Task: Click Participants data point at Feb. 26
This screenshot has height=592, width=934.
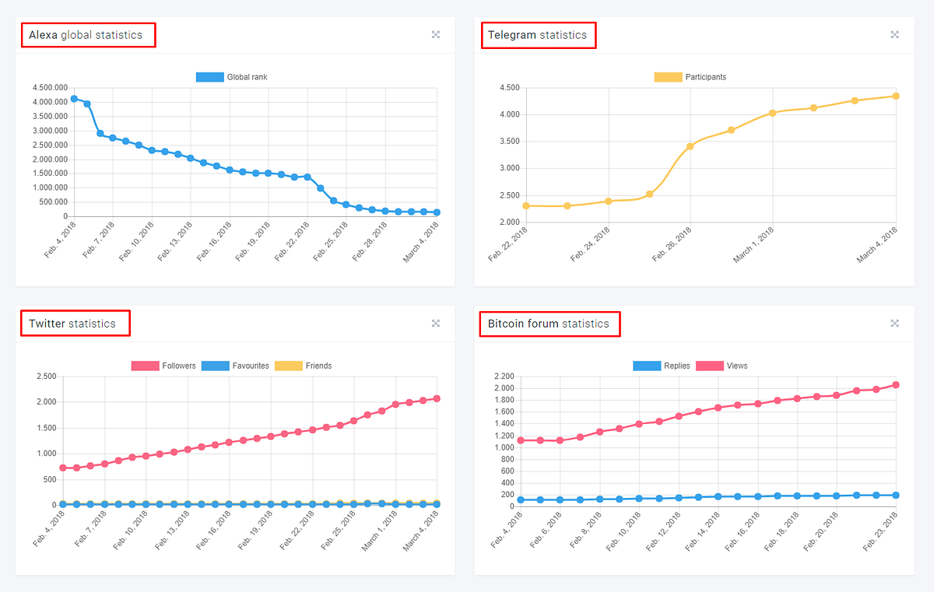Action: 690,146
